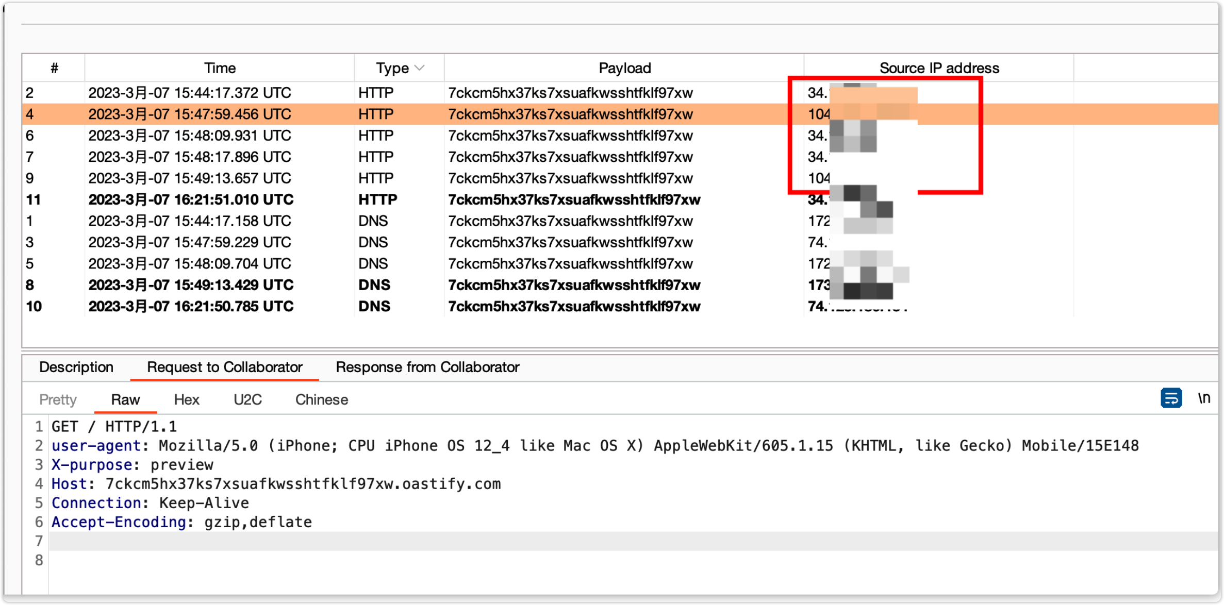Select bold DNS row 8 at 15:49:13.429
Image resolution: width=1224 pixels, height=605 pixels.
(x=620, y=285)
